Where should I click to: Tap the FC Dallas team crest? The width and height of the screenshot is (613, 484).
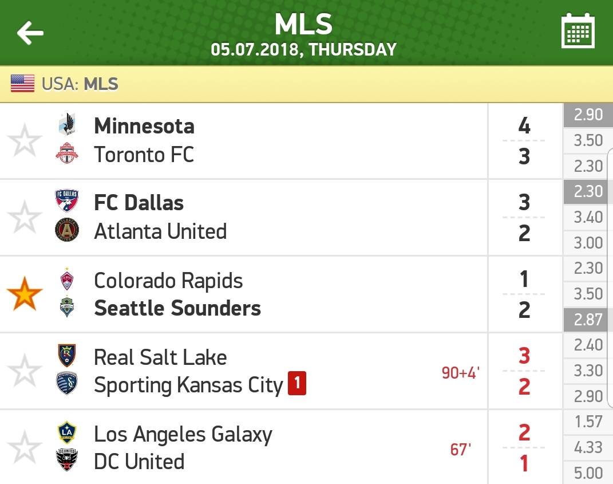pyautogui.click(x=67, y=200)
